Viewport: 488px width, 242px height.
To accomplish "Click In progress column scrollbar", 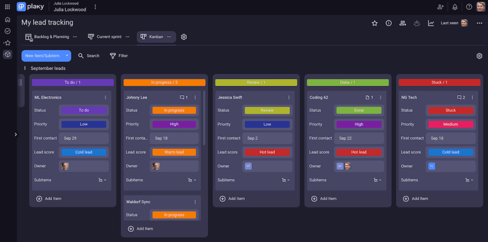I will [x=204, y=118].
